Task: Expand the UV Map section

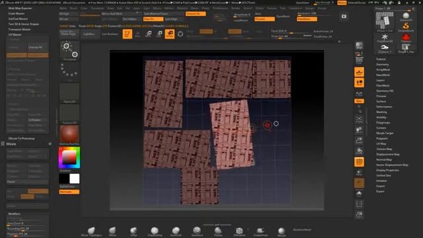Action: (381, 144)
